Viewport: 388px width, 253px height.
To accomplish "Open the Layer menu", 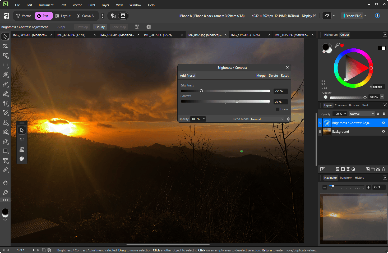I will [105, 5].
